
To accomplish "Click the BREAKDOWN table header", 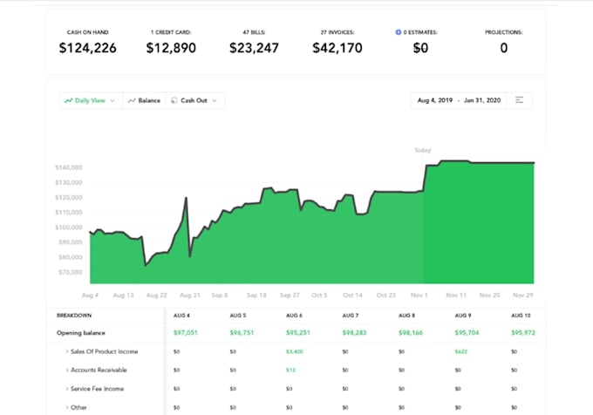I will point(74,316).
